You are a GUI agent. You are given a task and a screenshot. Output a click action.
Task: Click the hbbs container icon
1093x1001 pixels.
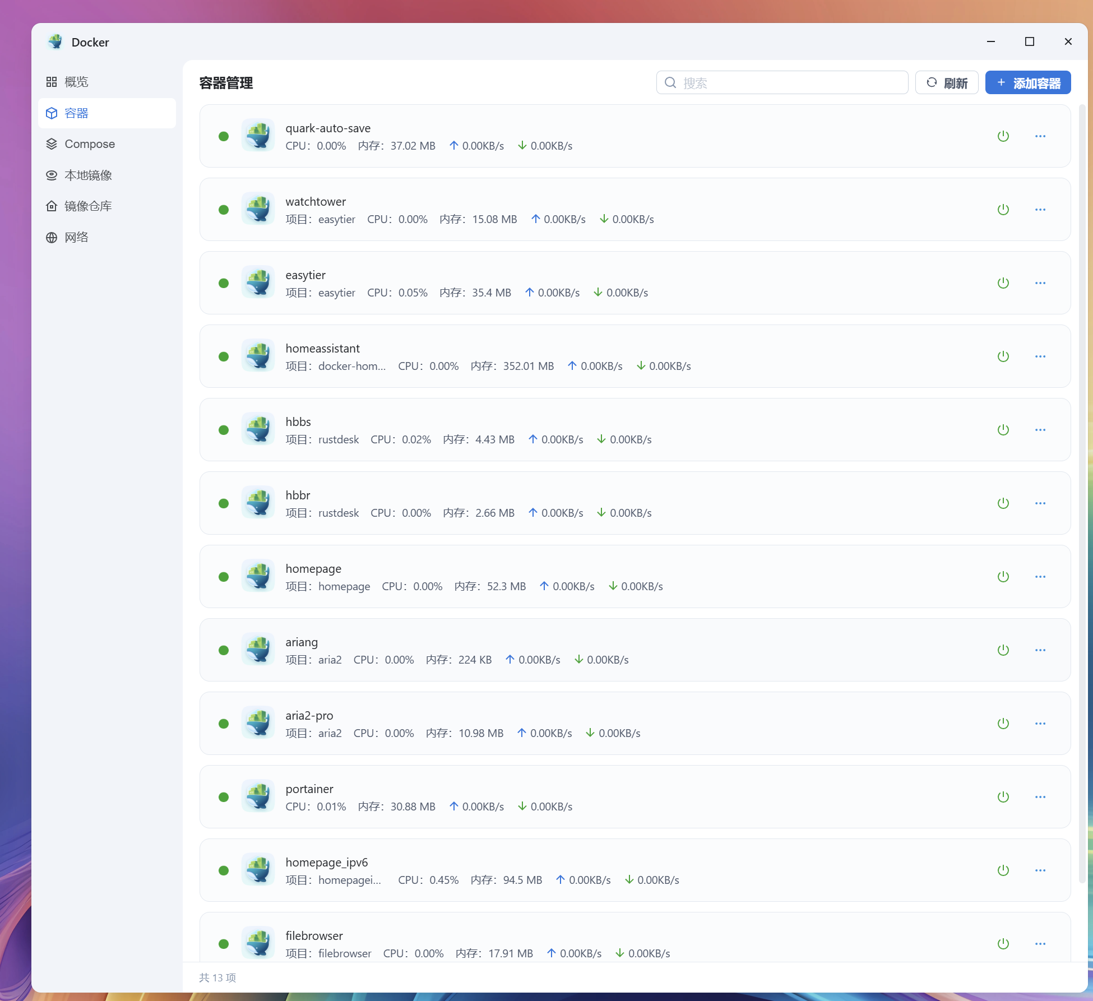pos(258,429)
